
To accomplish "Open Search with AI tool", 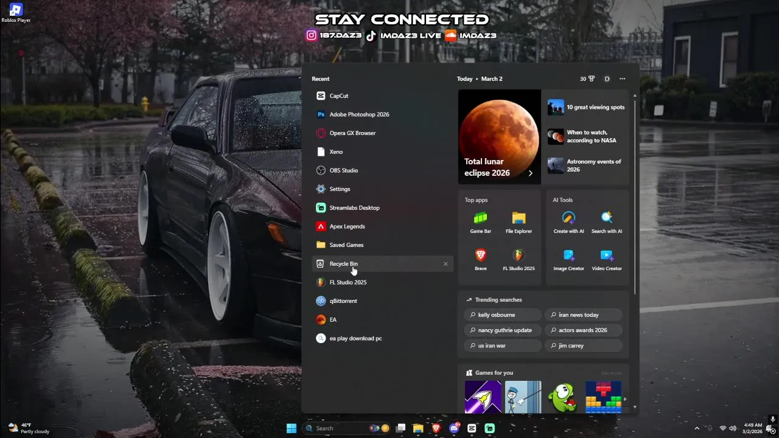I will tap(607, 223).
